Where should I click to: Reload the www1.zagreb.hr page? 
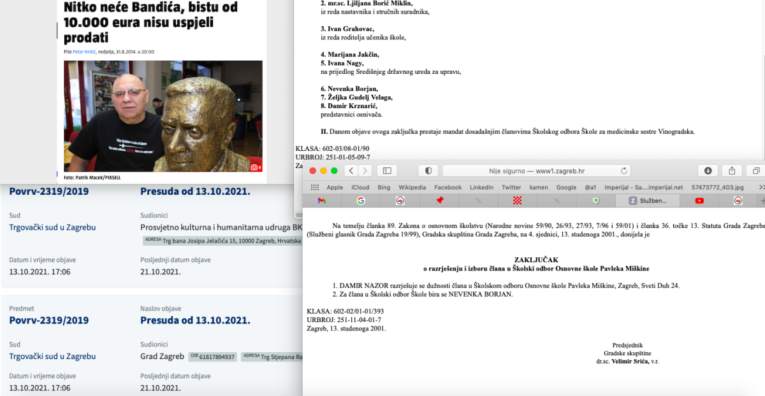[624, 171]
